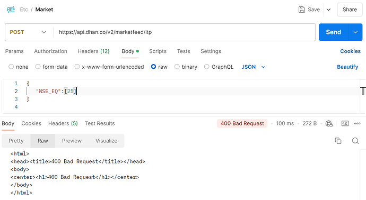Viewport: 366px width, 200px height.
Task: Click the network globe lock icon
Action: pyautogui.click(x=329, y=123)
